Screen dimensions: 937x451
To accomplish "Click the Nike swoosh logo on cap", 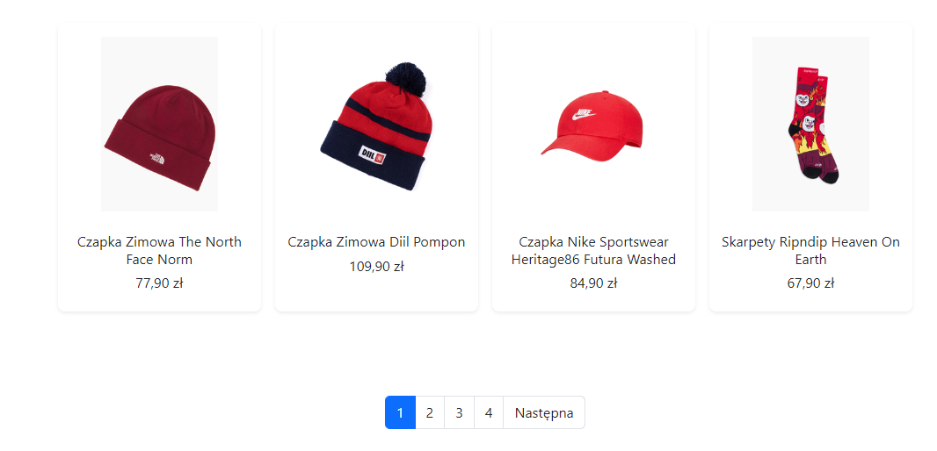I will pyautogui.click(x=581, y=114).
